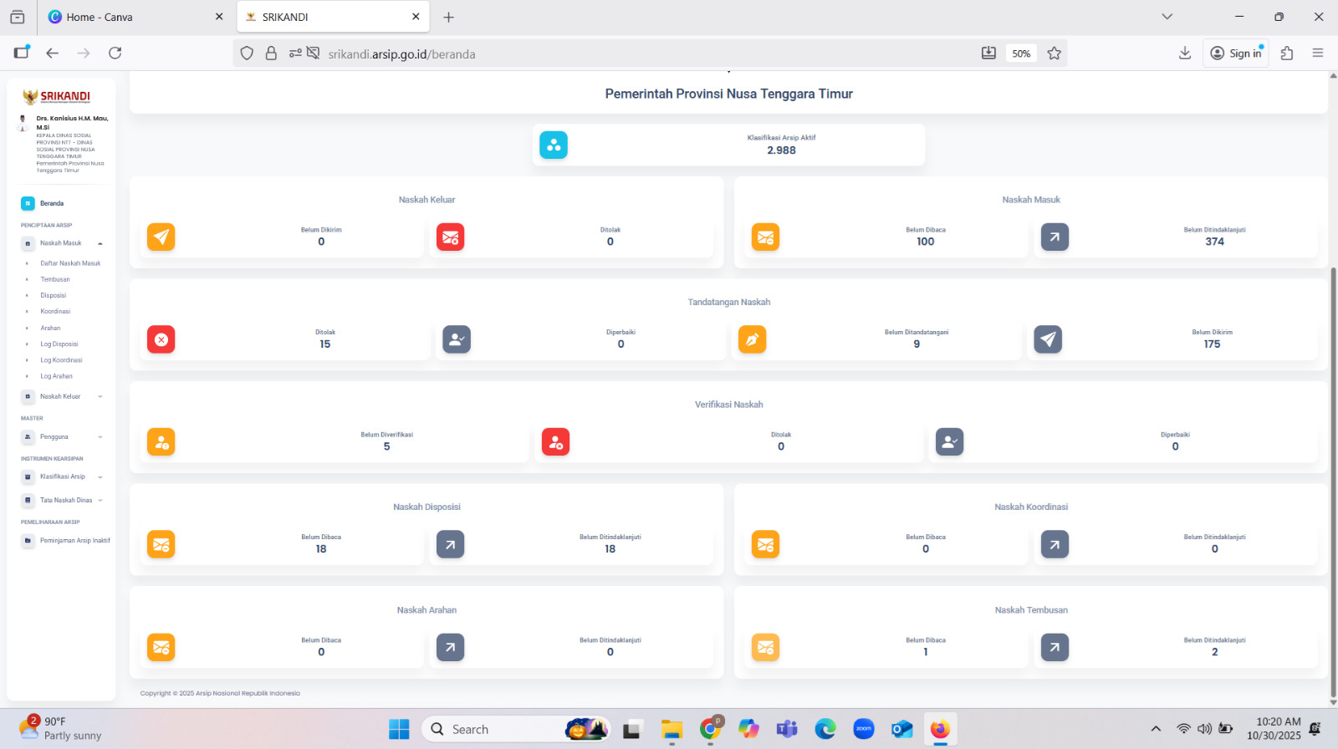Click the Belum Ditandatangani orange pen icon
The width and height of the screenshot is (1338, 749).
click(752, 339)
